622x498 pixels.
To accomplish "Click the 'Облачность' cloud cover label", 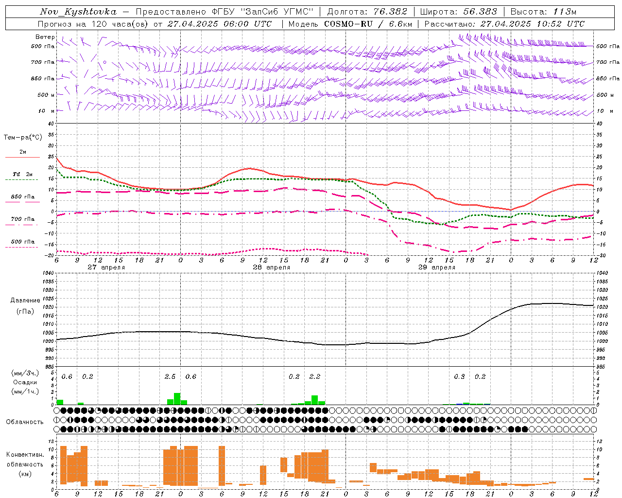I will tap(25, 422).
